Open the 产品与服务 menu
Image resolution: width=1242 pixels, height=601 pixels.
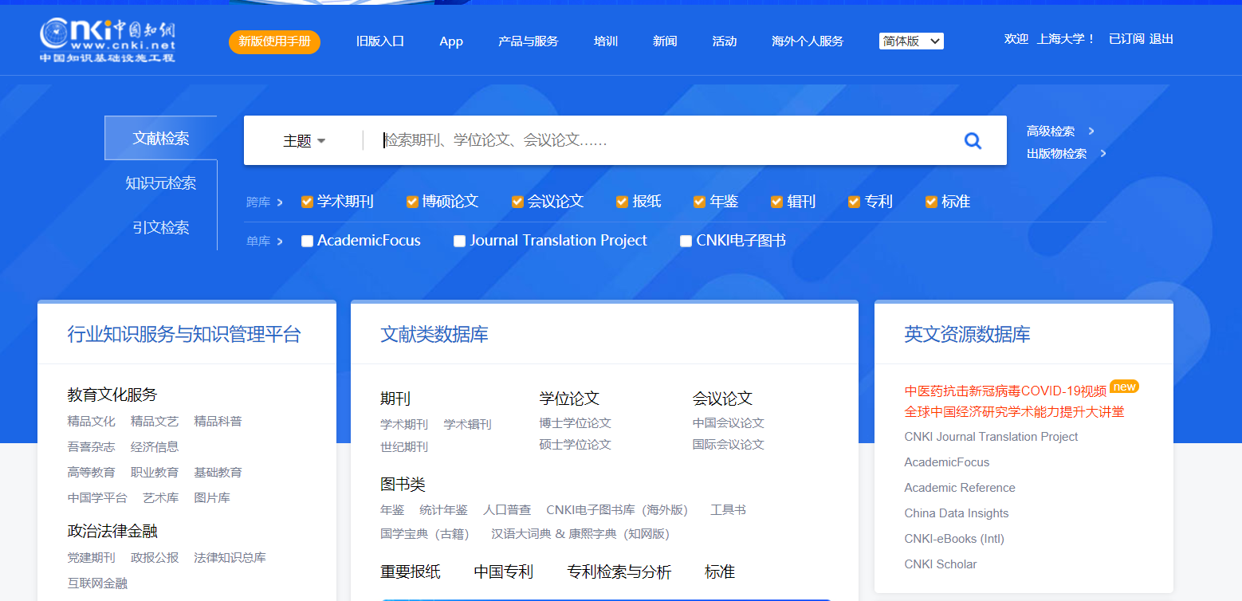coord(528,41)
